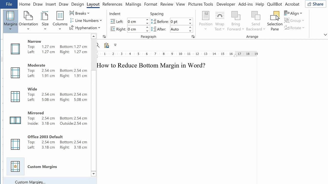Increase the Indent Left value

click(147, 20)
